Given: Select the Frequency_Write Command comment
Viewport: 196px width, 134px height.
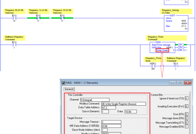Looking at the screenshot, I should click(x=166, y=38).
